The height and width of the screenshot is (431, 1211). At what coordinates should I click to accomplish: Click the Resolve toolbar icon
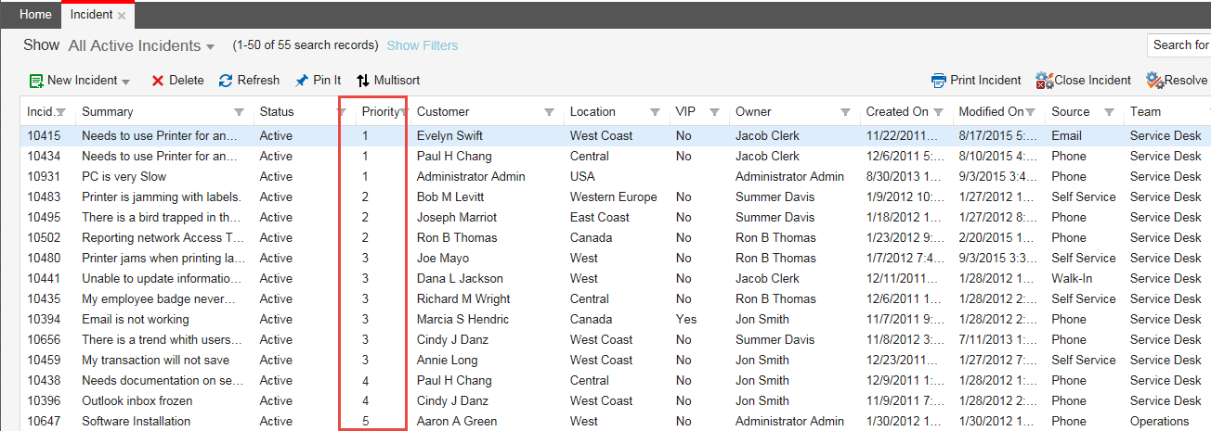tap(1154, 81)
